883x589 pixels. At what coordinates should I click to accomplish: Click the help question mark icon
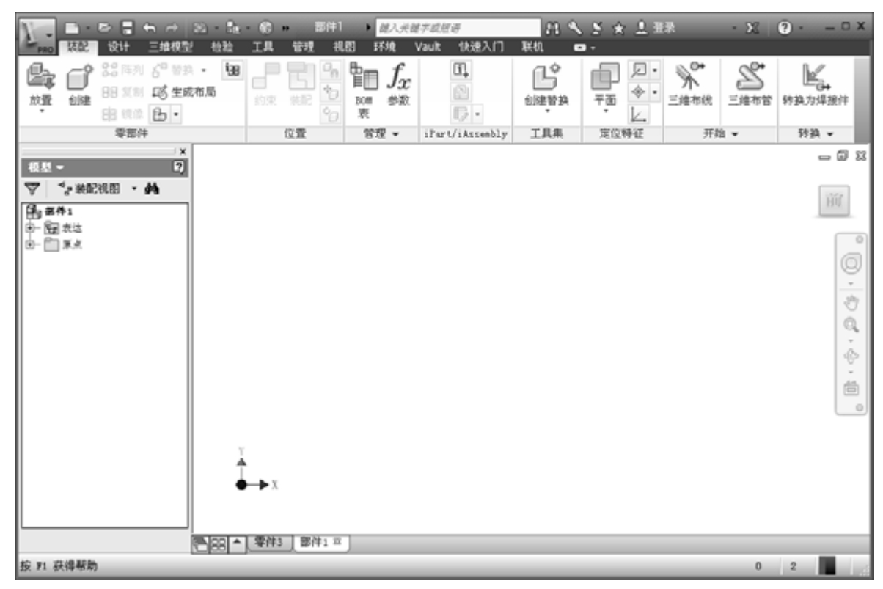point(783,28)
